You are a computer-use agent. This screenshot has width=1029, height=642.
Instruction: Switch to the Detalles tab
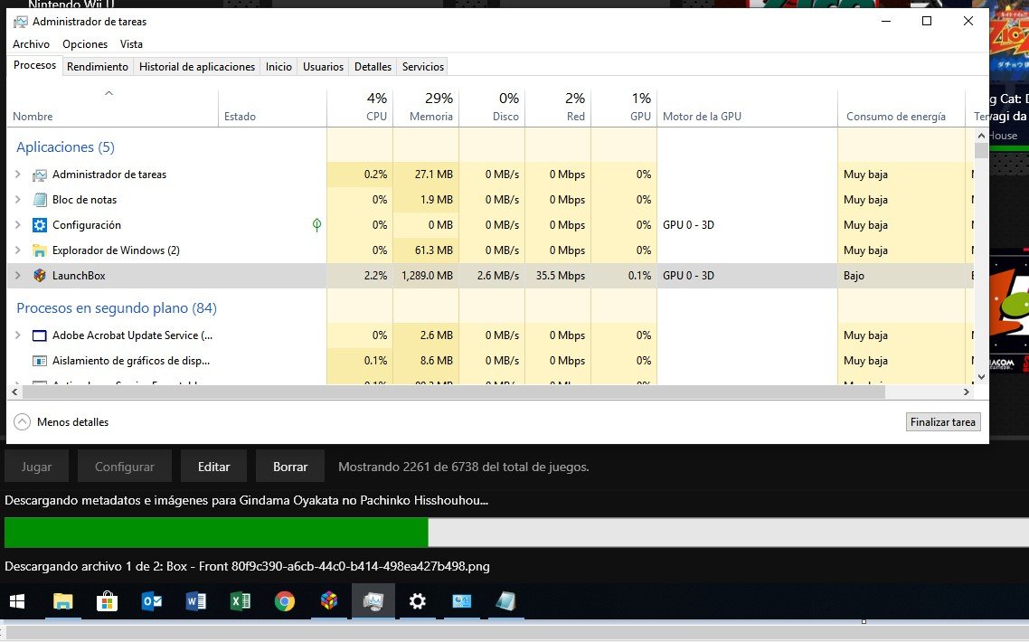coord(373,67)
